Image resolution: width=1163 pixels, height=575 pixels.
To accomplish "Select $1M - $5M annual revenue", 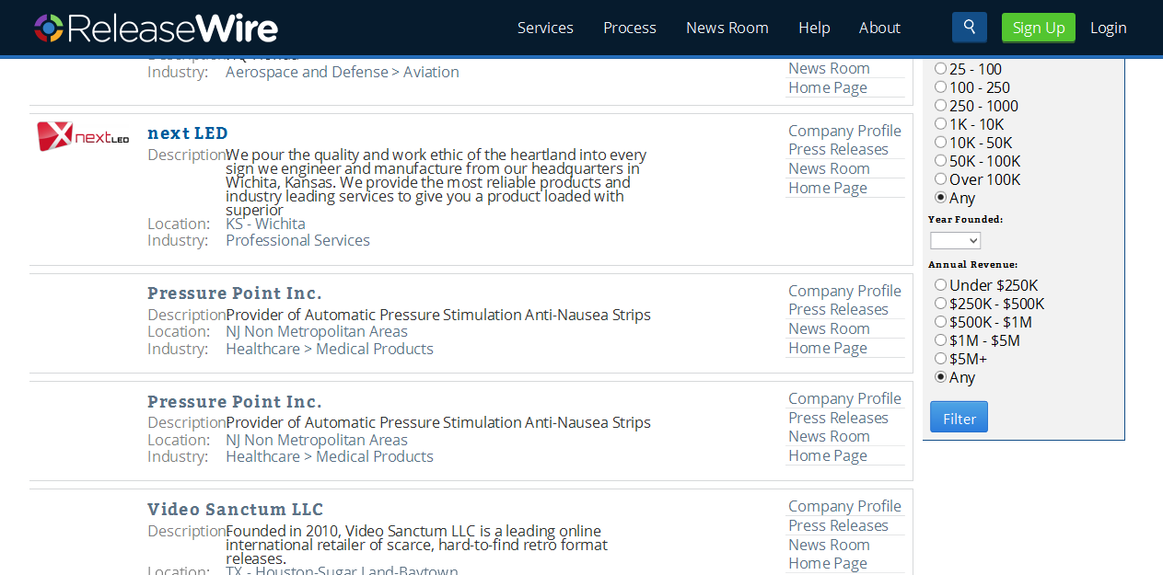I will 941,340.
